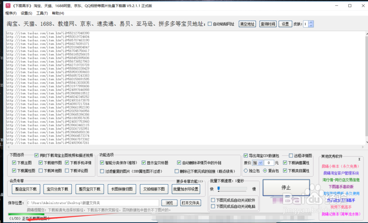This screenshot has height=223, width=368.
Task: Toggle 下载细节图 checkbox
Action: coord(40,162)
